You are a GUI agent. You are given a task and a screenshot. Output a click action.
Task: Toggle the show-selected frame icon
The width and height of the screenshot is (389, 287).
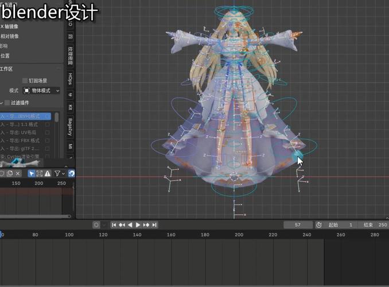pyautogui.click(x=39, y=173)
